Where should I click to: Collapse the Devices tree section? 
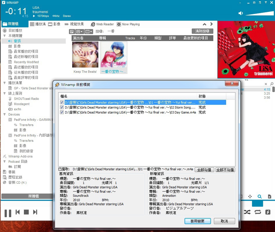tap(5, 114)
